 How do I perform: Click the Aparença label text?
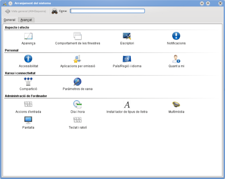tap(28, 43)
